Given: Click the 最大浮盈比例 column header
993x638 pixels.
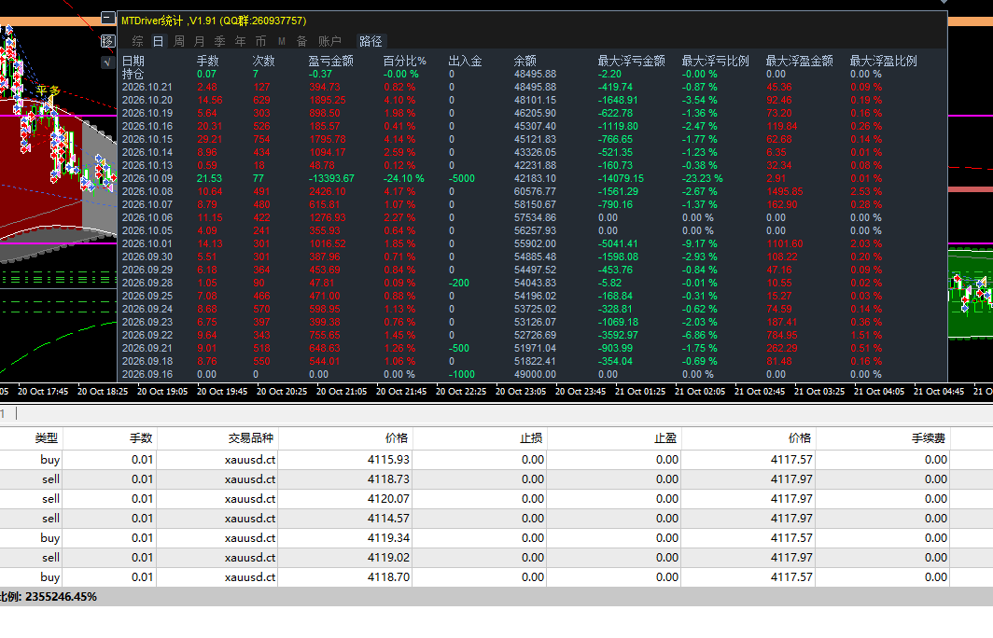Looking at the screenshot, I should 883,61.
